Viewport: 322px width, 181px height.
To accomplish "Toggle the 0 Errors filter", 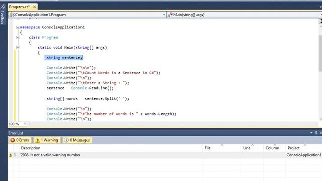I will [x=20, y=140].
